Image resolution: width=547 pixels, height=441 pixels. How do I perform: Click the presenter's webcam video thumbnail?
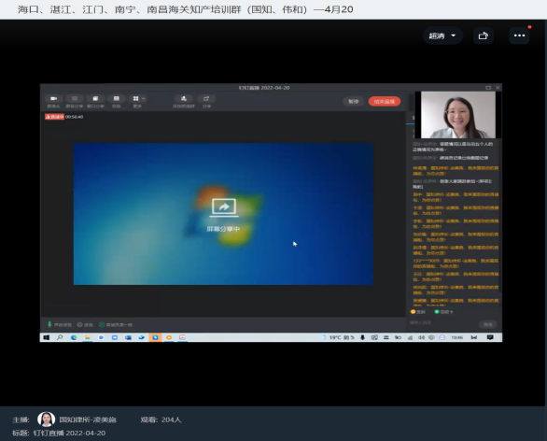[x=458, y=115]
